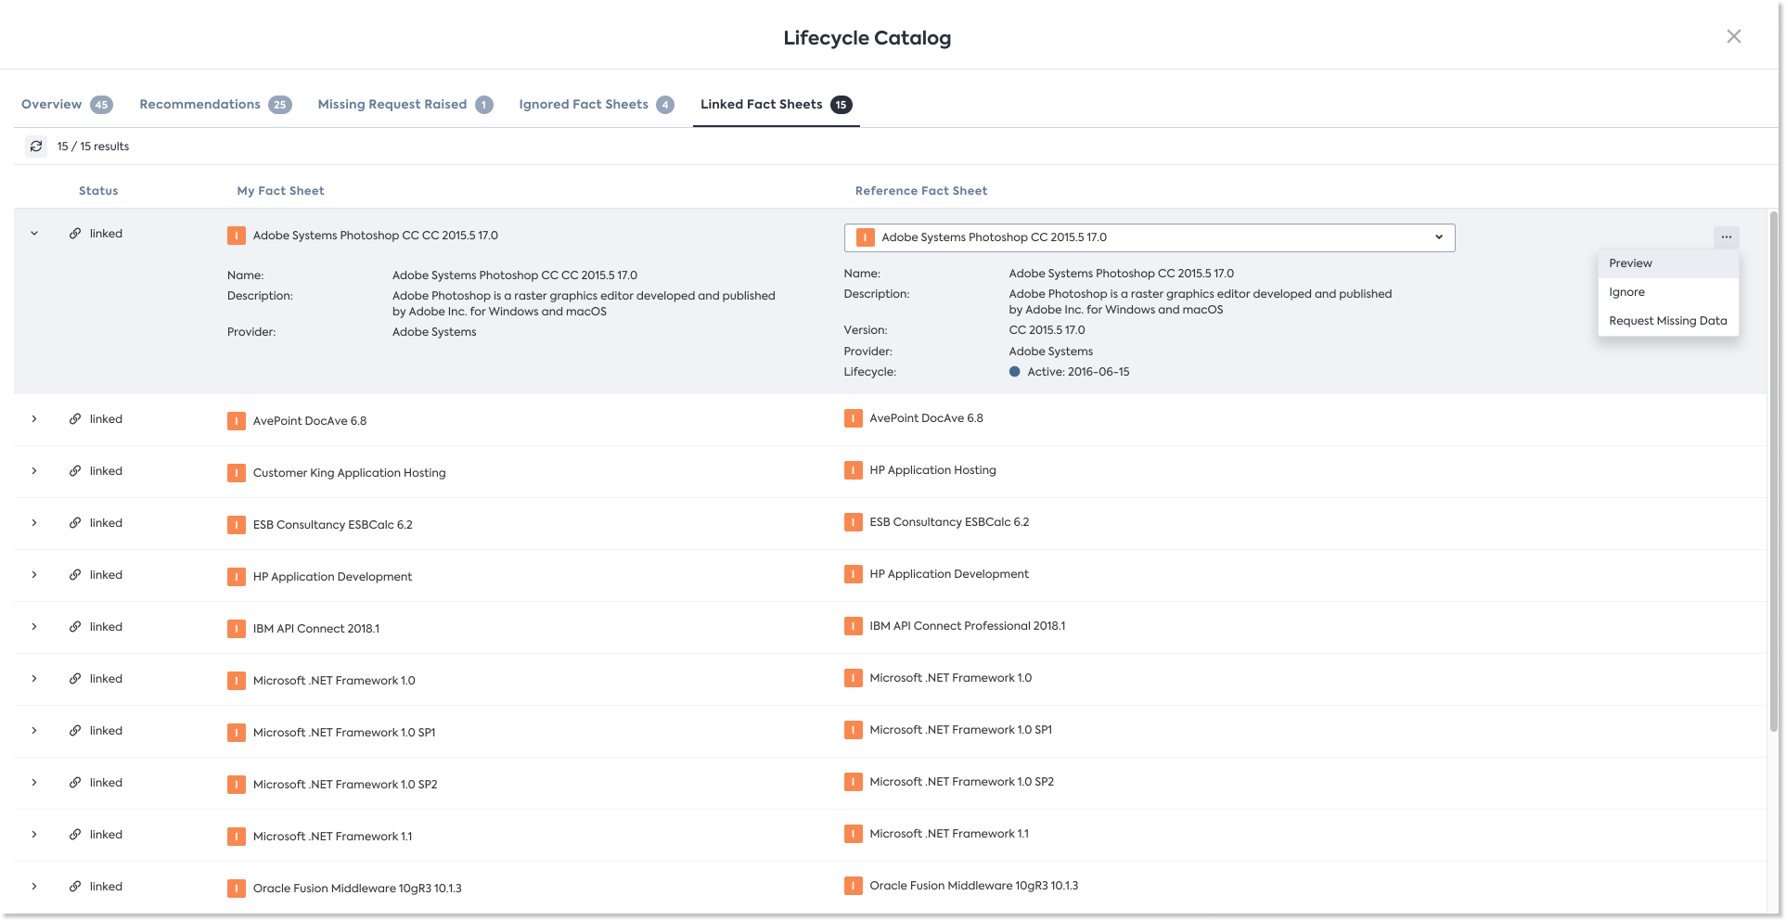Viewport: 1786px width, 921px height.
Task: Switch to the Recommendations tab
Action: pos(215,104)
